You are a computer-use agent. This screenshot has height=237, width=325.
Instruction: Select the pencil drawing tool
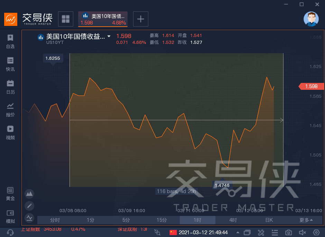click(x=29, y=206)
